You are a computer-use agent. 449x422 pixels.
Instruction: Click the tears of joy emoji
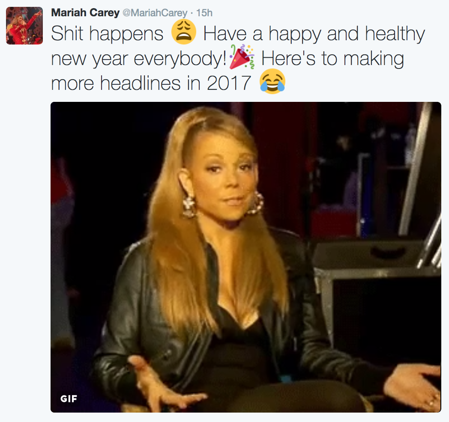pos(272,81)
